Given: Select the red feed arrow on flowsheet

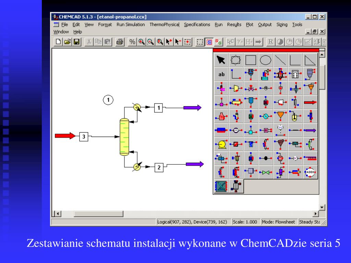Looking at the screenshot, I should [x=65, y=136].
